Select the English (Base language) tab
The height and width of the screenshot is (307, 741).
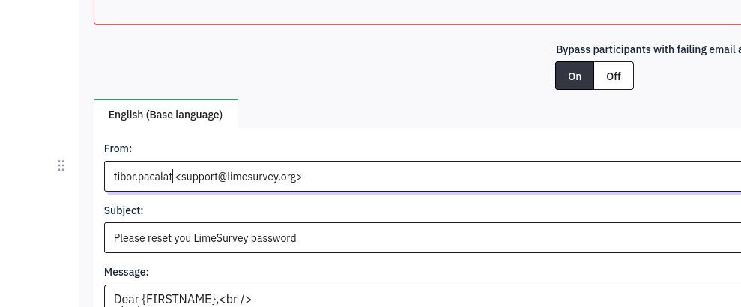tap(166, 115)
